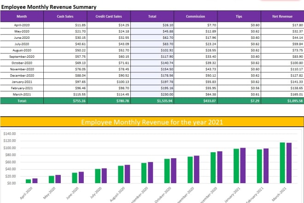This screenshot has width=304, height=203.
Task: Select the May-2020 month cell
Action: (x=22, y=31)
